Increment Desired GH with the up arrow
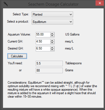Viewport: 105px width, 110px height. click(x=52, y=48)
